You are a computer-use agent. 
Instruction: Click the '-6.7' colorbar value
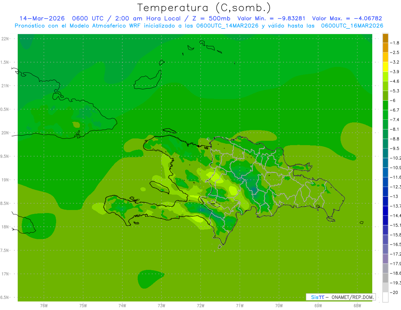click(395, 110)
